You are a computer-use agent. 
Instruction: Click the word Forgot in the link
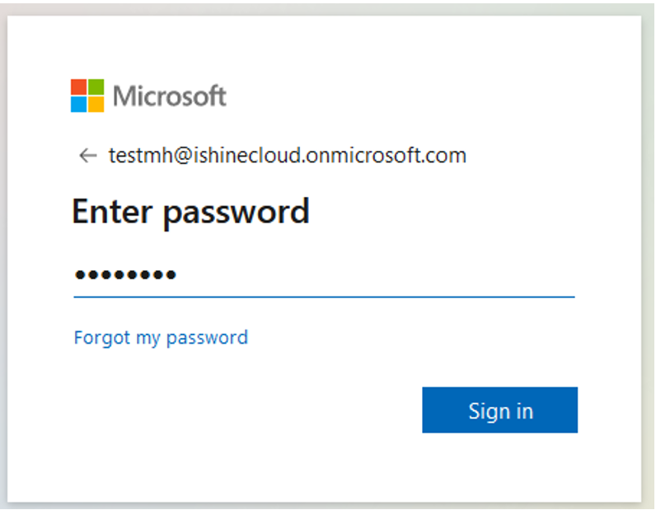(102, 338)
